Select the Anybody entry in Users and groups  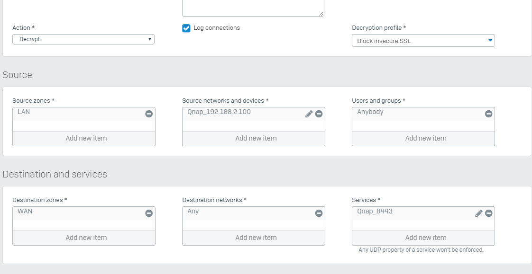coord(370,112)
